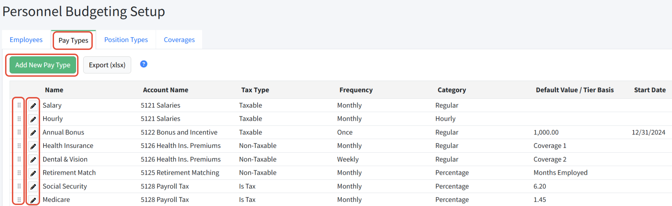Edit the Salary pay type pencil icon
This screenshot has width=672, height=206.
[33, 106]
